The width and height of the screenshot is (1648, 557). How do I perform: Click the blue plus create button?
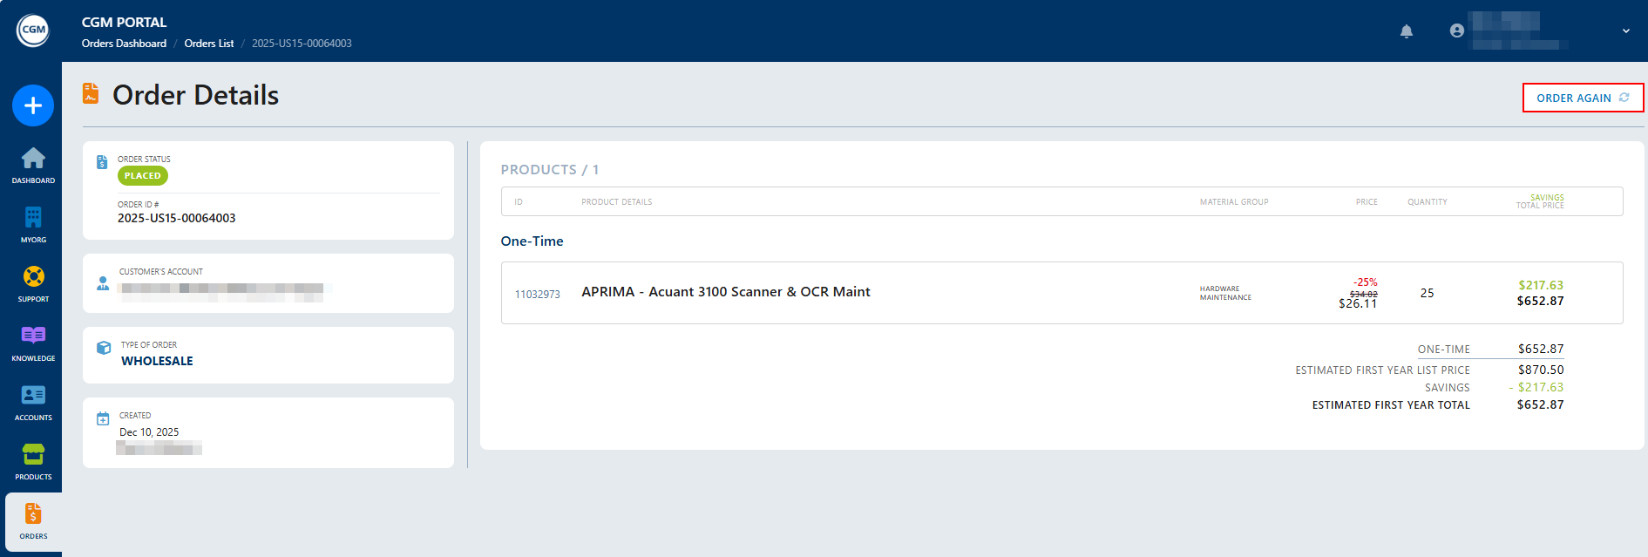[33, 105]
